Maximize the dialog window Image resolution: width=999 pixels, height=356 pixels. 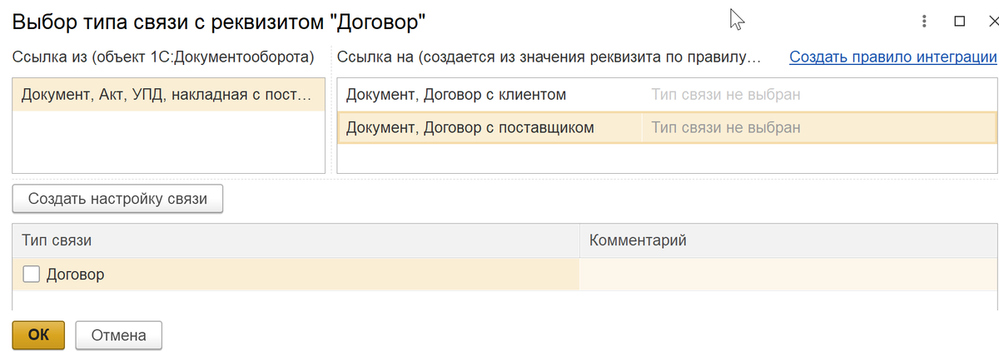(x=959, y=21)
